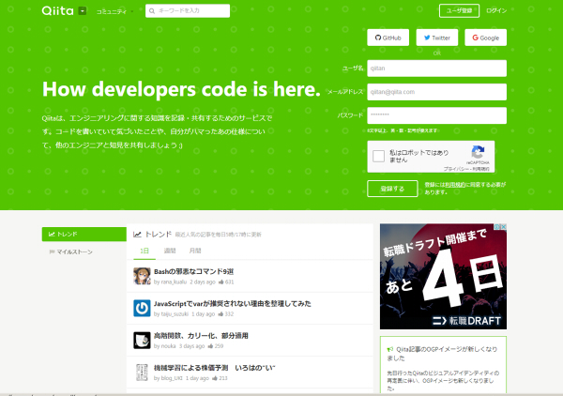Screen dimensions: 563x396
Task: Check the reCAPTCHA robot checkbox
Action: [x=378, y=156]
